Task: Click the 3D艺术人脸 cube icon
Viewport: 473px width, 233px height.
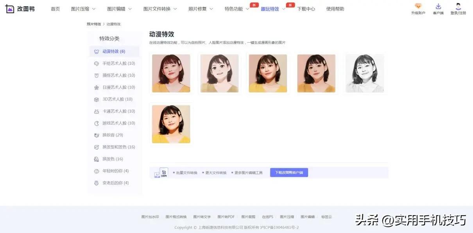Action: pos(96,99)
